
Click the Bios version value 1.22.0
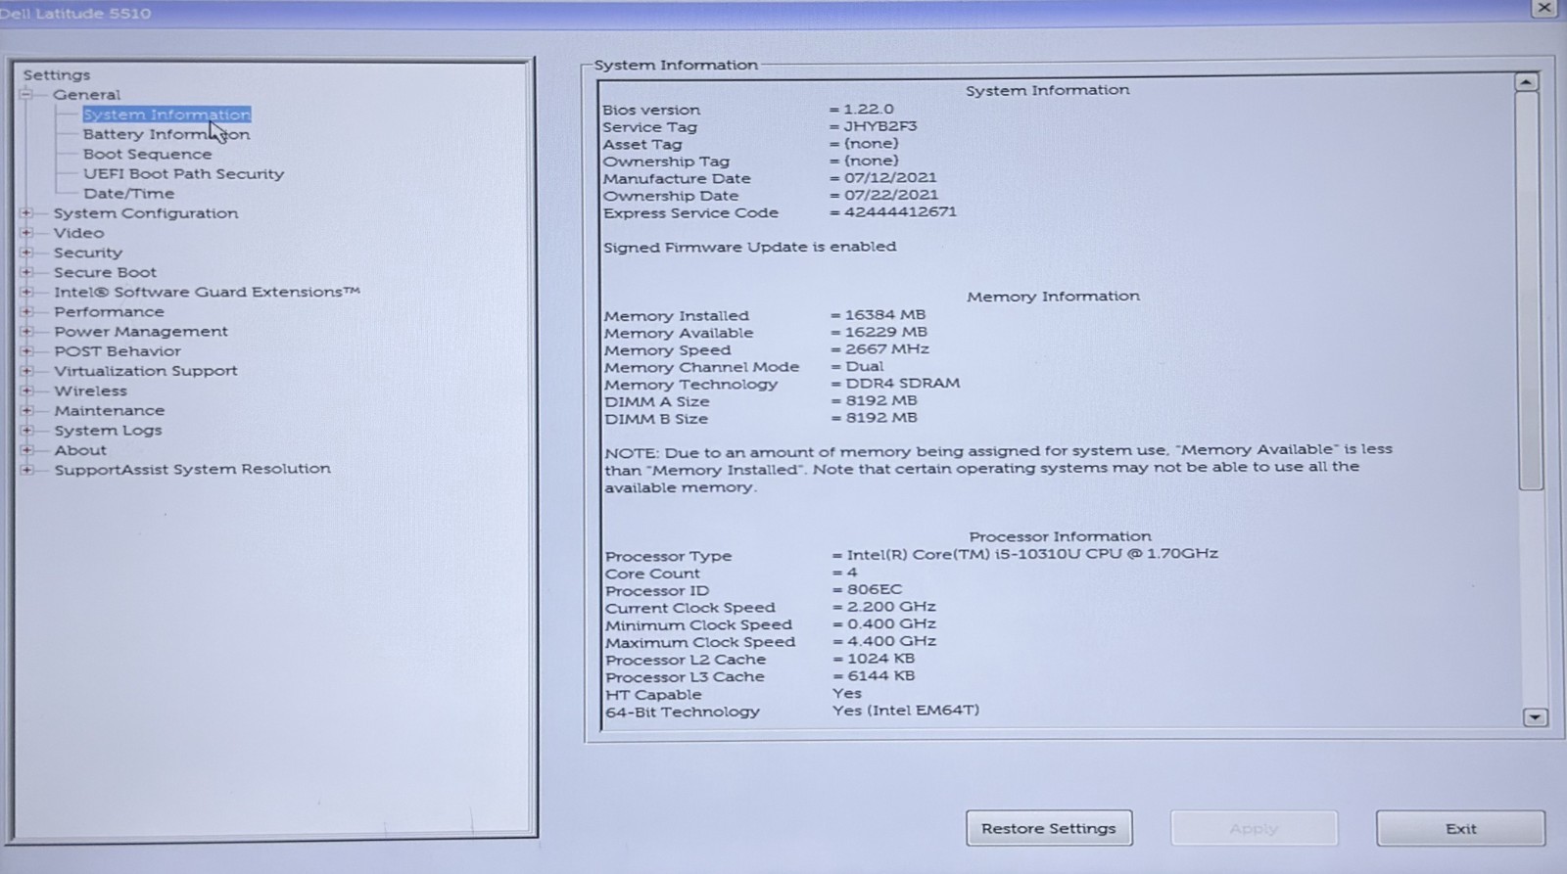click(x=869, y=109)
